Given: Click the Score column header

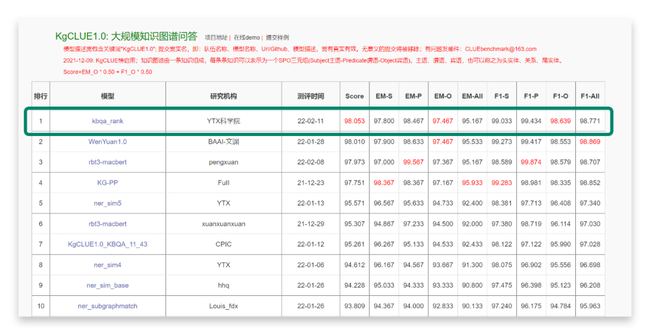Looking at the screenshot, I should [x=354, y=96].
